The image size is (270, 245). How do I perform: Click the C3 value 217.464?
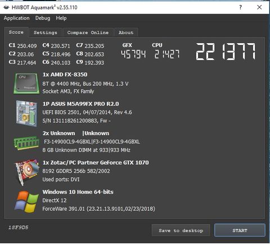(x=26, y=63)
